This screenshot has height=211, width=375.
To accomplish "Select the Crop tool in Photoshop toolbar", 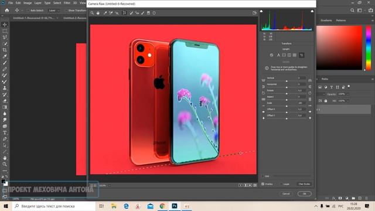I will 5,50.
